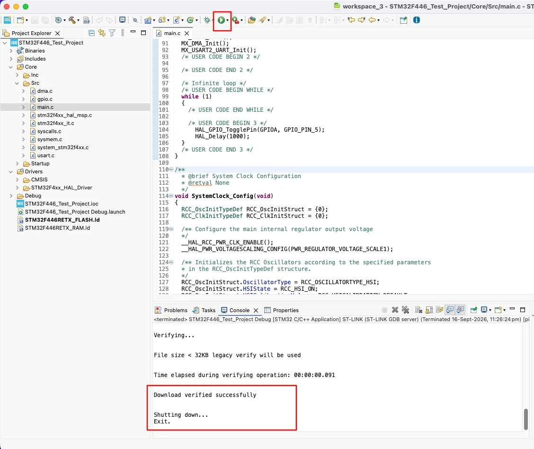This screenshot has height=449, width=534.
Task: Open Display Selected Console dropdown arrow
Action: point(490,310)
